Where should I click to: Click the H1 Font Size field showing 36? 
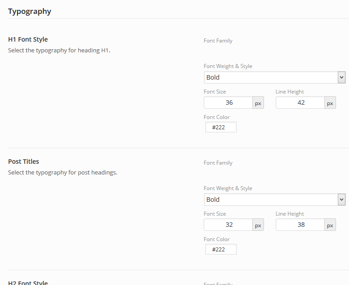[x=228, y=102]
